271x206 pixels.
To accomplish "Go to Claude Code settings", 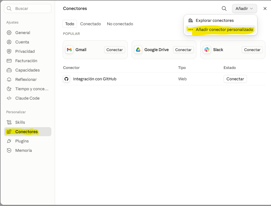I will [28, 98].
